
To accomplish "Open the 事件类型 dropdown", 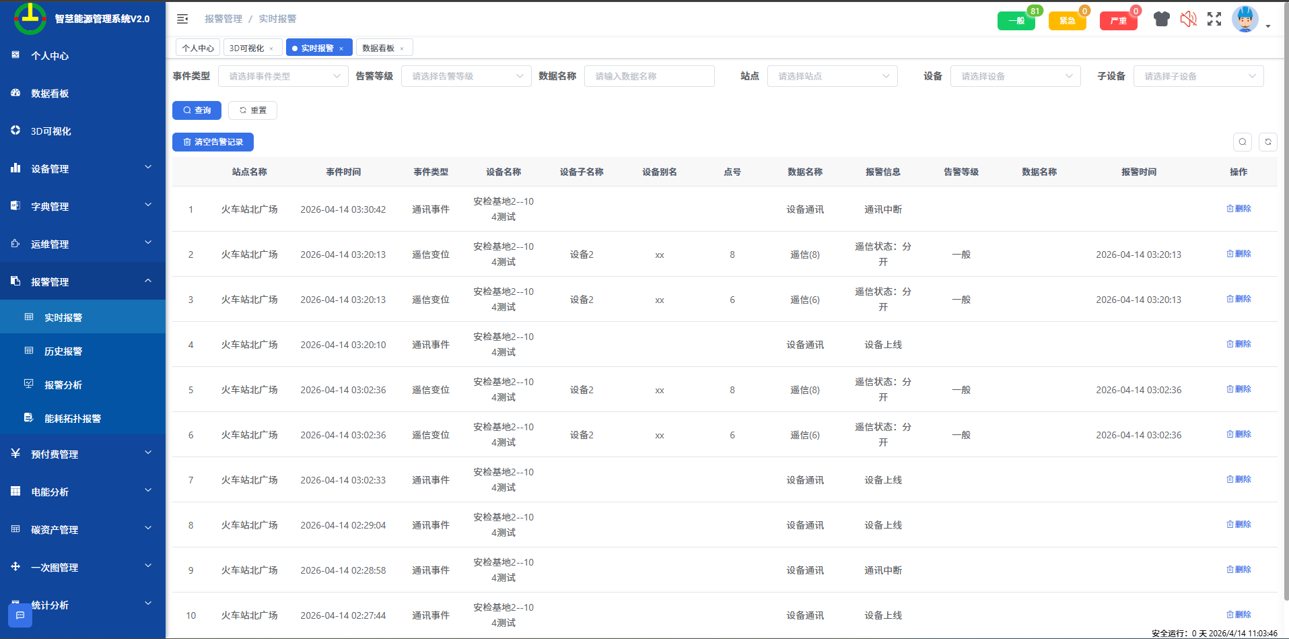I will (283, 76).
